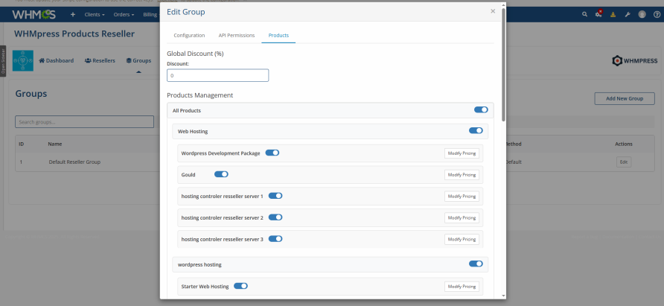
Task: Click Modify Pricing for hosting controler server 2
Action: (x=462, y=217)
